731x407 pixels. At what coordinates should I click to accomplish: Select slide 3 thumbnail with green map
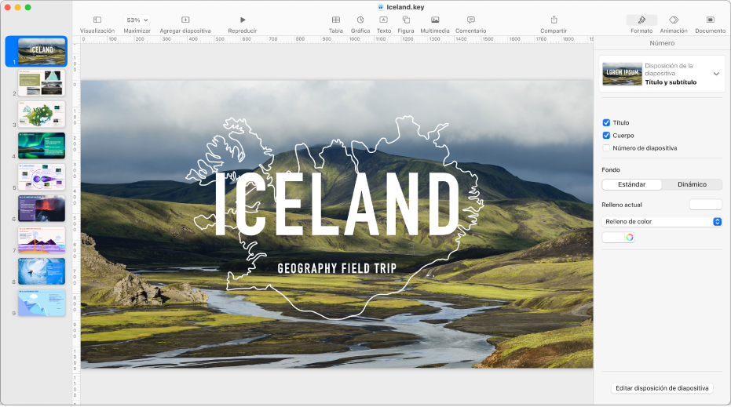[42, 114]
